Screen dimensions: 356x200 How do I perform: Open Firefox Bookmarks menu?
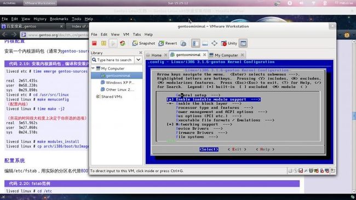click(x=59, y=19)
